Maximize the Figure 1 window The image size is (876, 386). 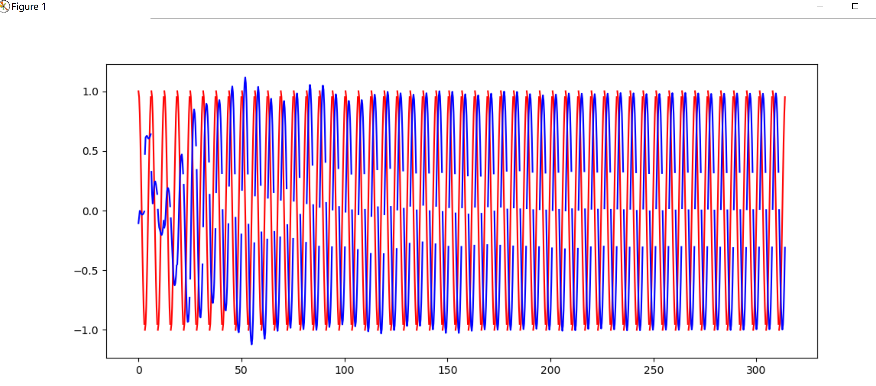[x=855, y=6]
